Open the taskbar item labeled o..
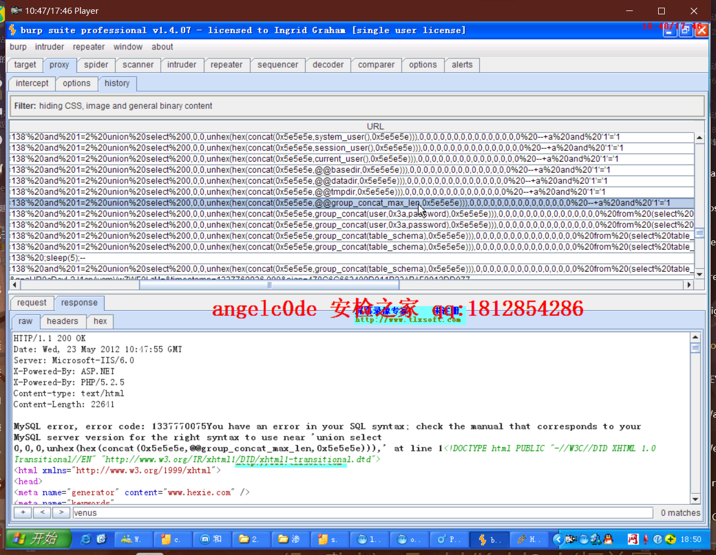Image resolution: width=716 pixels, height=555 pixels. click(408, 540)
